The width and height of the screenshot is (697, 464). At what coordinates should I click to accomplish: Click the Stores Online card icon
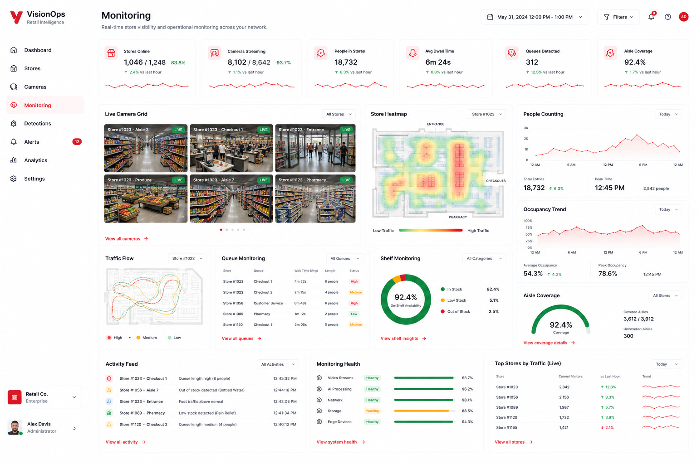(x=111, y=53)
